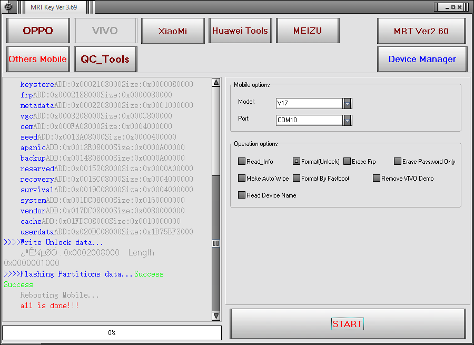The width and height of the screenshot is (474, 345).
Task: Click the 'reserved' log line
Action: pyautogui.click(x=107, y=169)
